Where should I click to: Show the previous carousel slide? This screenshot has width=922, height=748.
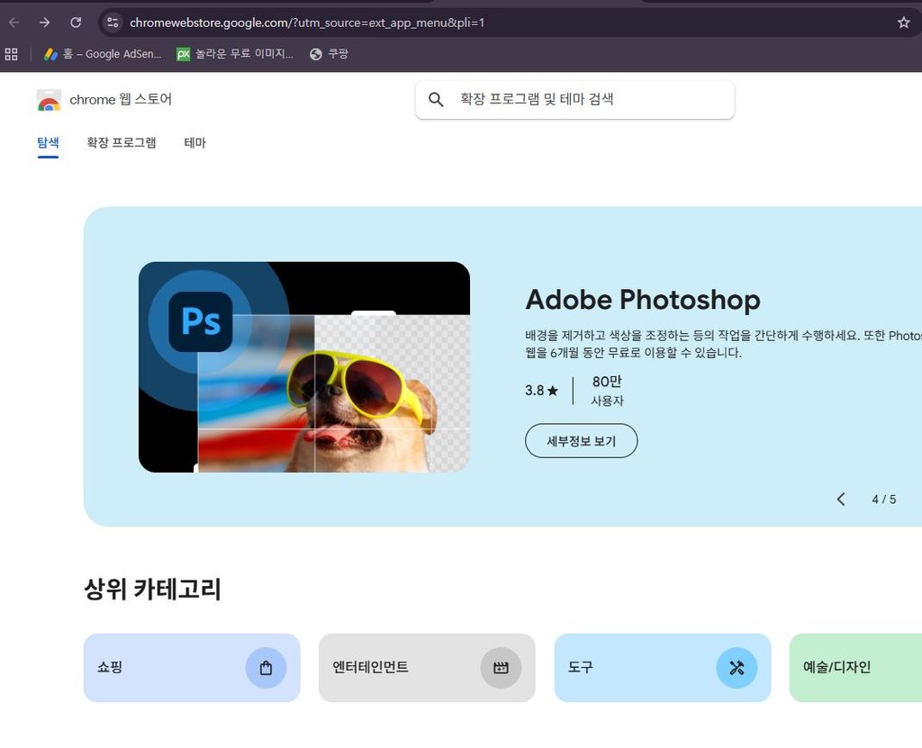point(841,500)
